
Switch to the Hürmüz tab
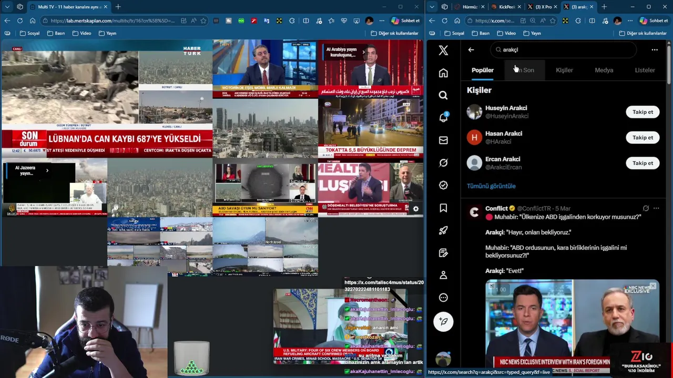coord(469,7)
